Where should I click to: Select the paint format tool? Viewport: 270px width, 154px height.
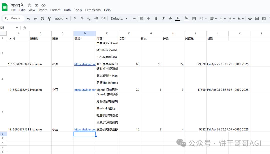coord(49,19)
